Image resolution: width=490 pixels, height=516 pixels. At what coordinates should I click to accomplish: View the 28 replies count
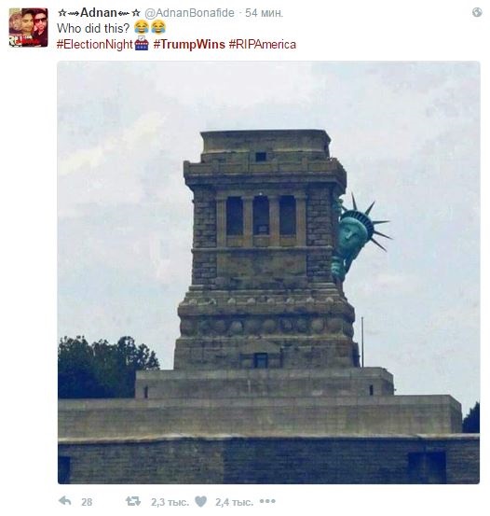point(87,502)
